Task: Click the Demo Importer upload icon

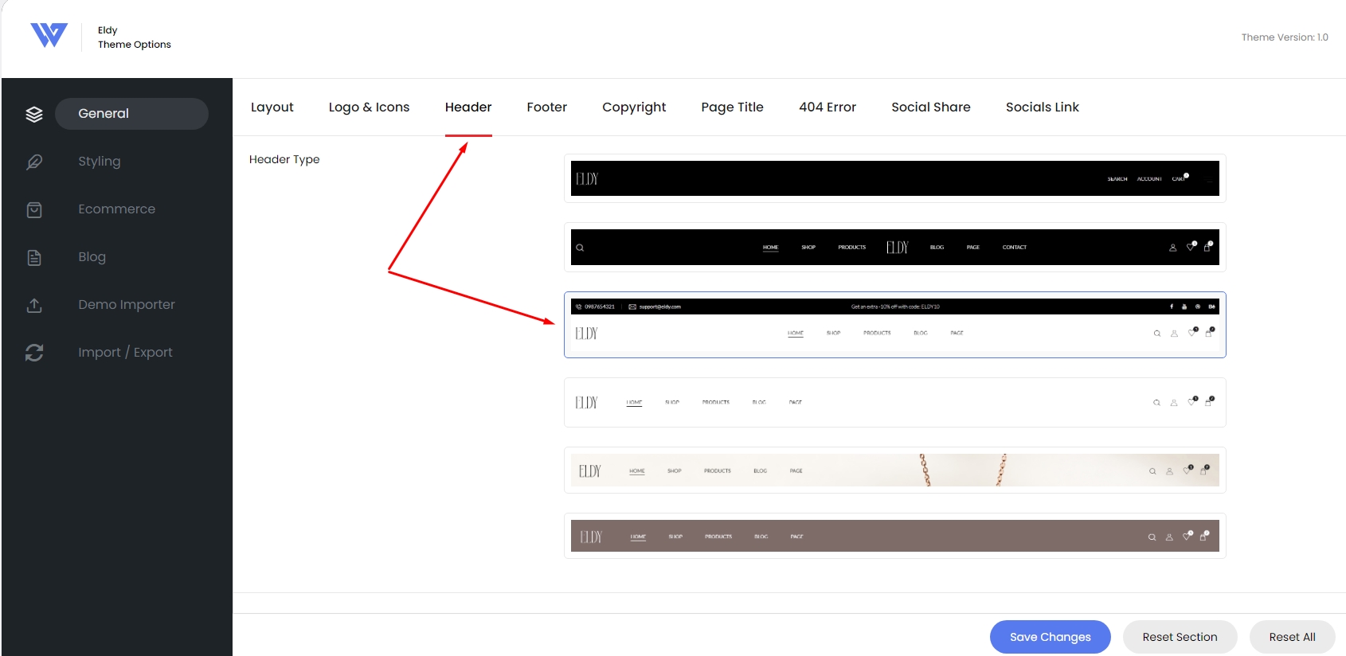Action: [x=34, y=305]
